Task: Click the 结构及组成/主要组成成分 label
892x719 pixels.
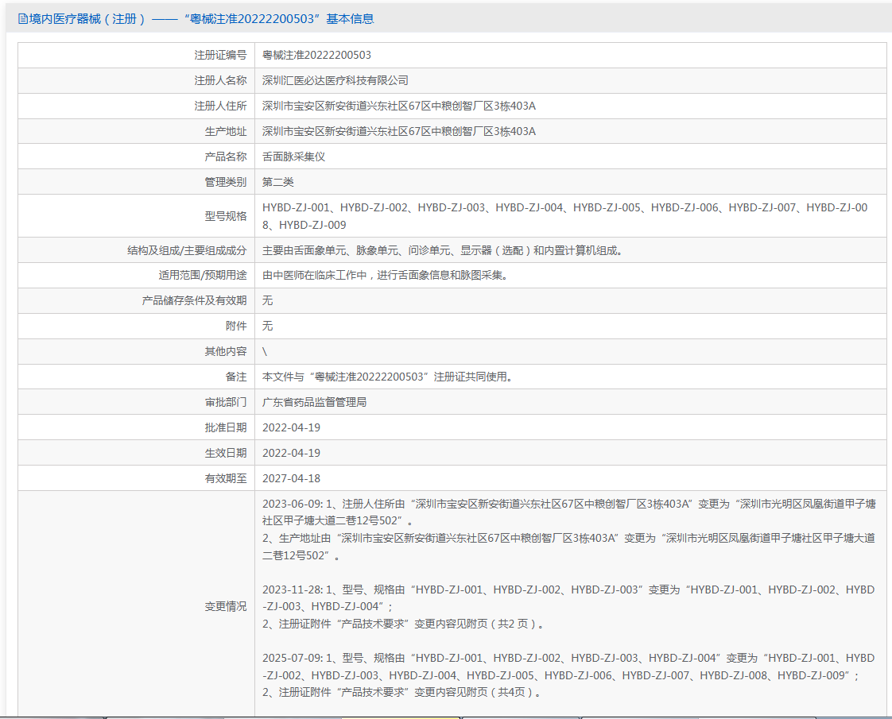Action: point(187,250)
